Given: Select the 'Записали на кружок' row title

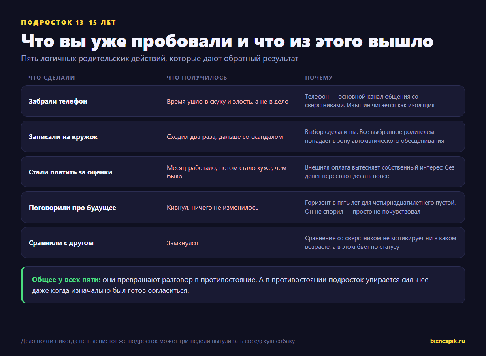Looking at the screenshot, I should [63, 137].
